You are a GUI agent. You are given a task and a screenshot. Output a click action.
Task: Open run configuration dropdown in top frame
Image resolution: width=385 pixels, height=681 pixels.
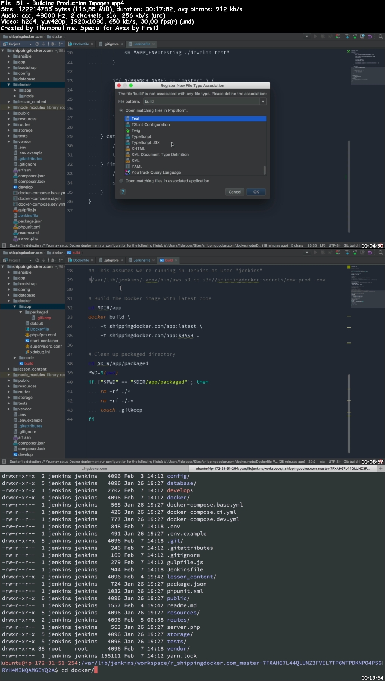click(307, 36)
